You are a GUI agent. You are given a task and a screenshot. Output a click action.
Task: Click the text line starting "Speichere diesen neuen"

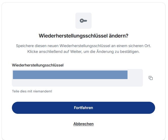coord(83,46)
